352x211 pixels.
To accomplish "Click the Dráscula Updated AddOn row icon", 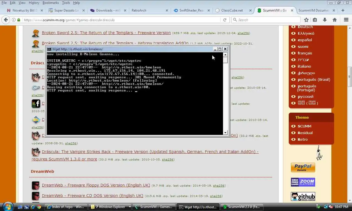I will [36, 152].
